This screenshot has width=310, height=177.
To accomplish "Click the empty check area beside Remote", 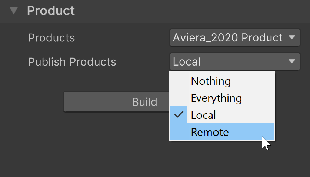I will tap(179, 132).
